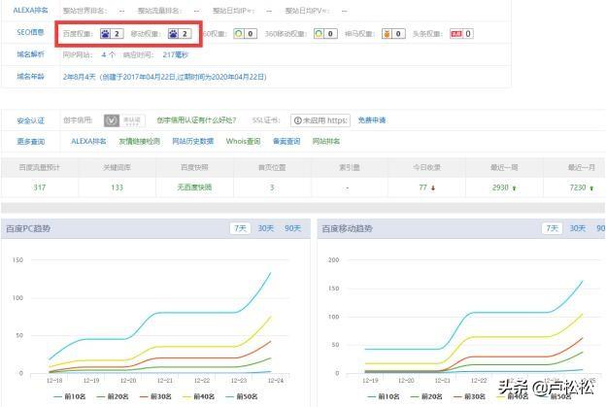Click the '域名年龄' row label
The width and height of the screenshot is (606, 407).
tap(30, 77)
